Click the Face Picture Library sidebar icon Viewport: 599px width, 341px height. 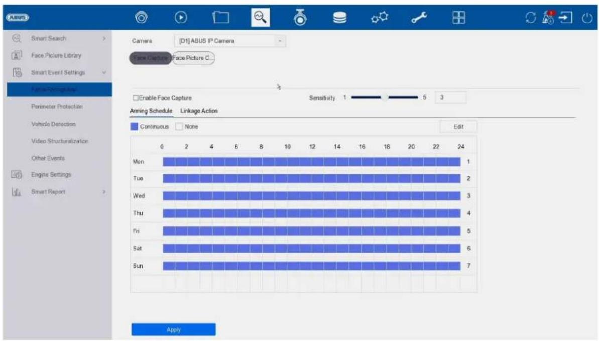(x=17, y=55)
